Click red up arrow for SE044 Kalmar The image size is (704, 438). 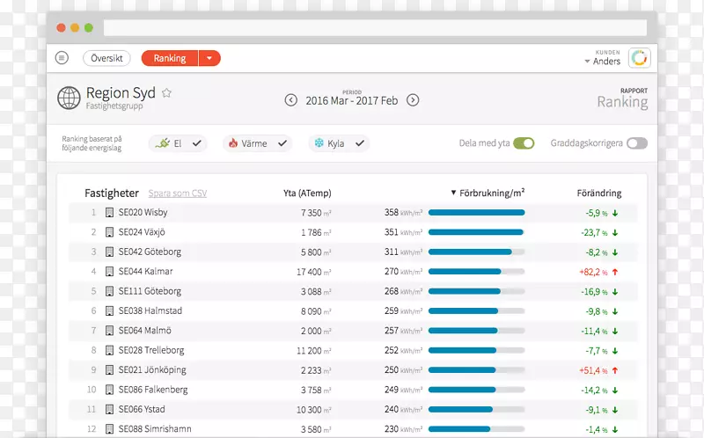pyautogui.click(x=615, y=272)
